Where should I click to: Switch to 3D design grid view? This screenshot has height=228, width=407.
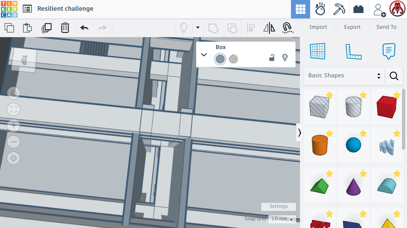pos(301,9)
